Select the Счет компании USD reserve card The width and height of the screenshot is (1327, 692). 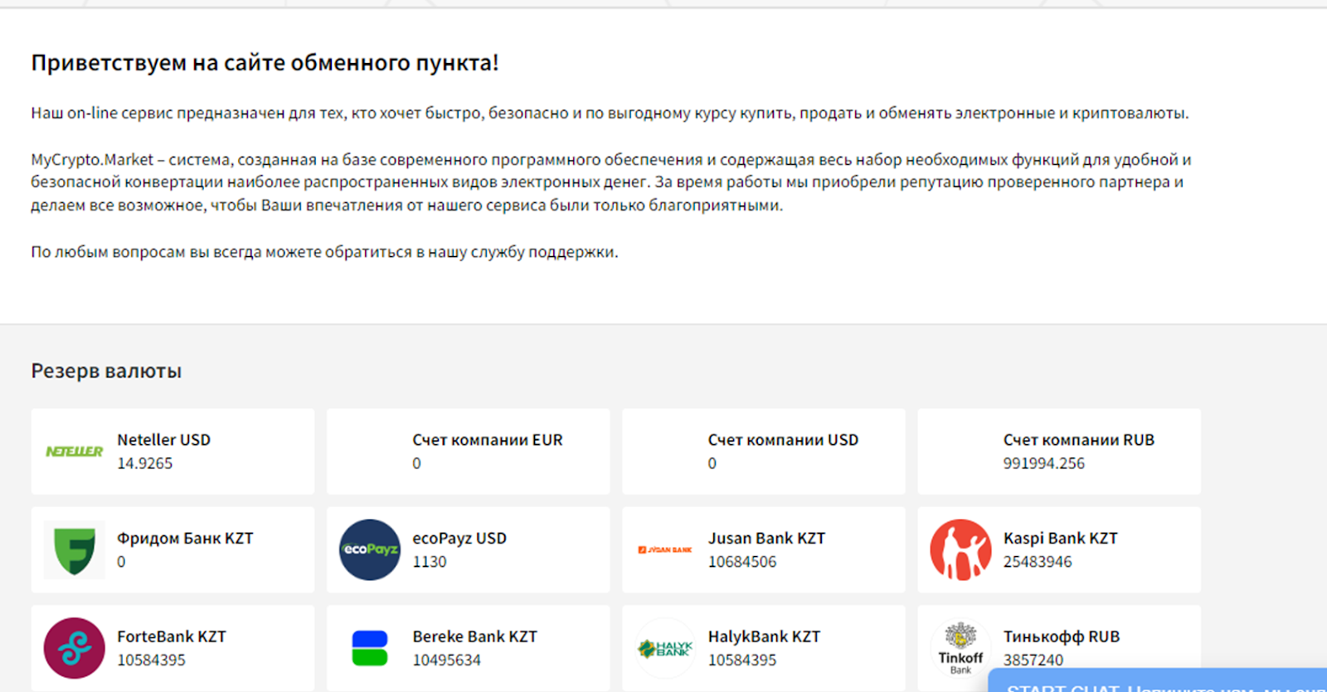pyautogui.click(x=764, y=452)
